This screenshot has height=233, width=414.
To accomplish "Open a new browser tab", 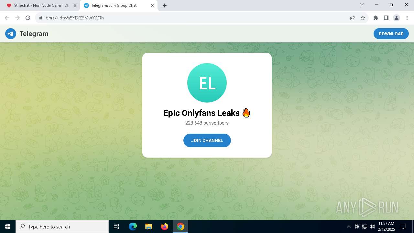I will coord(165,6).
